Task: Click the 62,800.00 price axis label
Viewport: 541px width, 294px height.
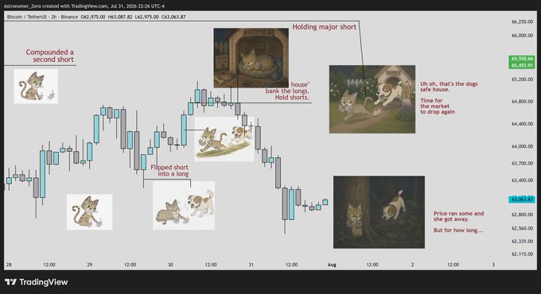Action: (x=522, y=215)
